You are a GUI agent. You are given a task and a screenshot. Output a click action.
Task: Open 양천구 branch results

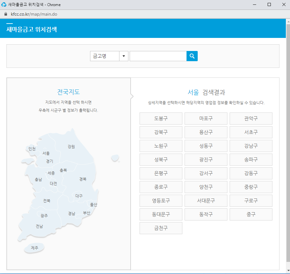point(206,187)
